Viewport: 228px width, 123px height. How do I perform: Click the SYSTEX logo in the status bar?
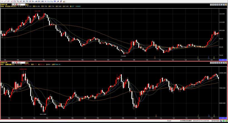(215, 121)
